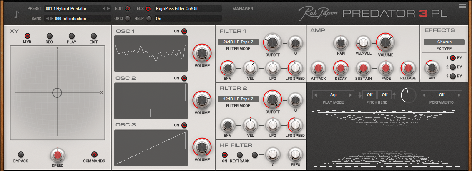Click Effects MIX knob

point(432,68)
